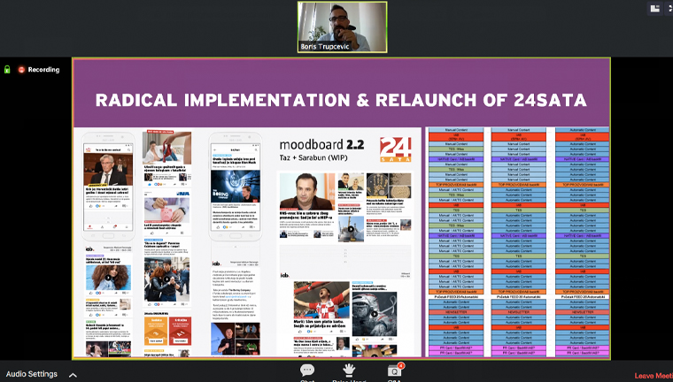
Task: Click the football fan celebration photo
Action: click(321, 300)
